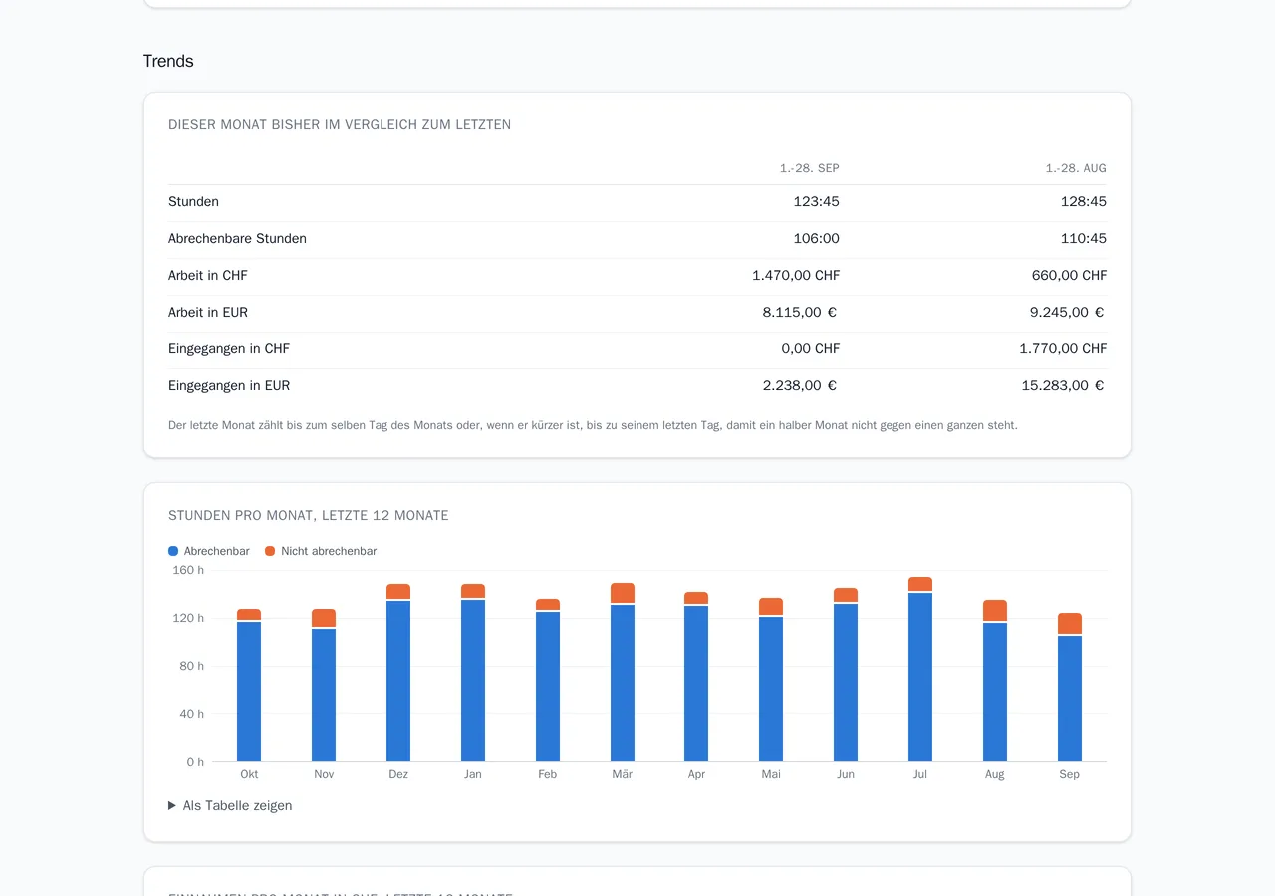Click the amount "1.470,00 CHF"
1275x896 pixels.
[x=796, y=276]
